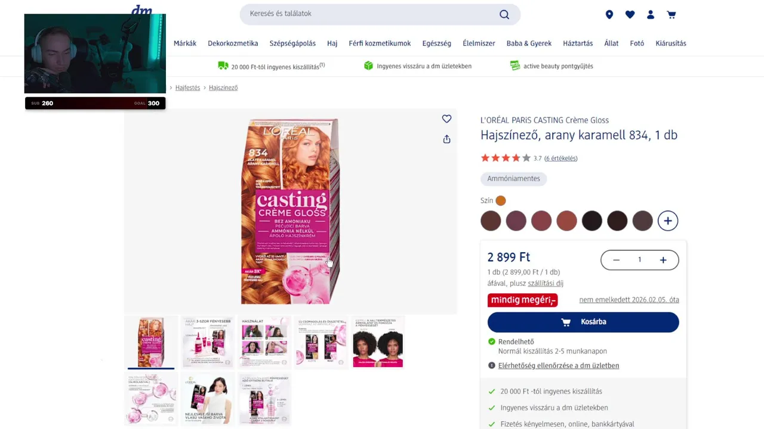The width and height of the screenshot is (764, 429).
Task: Select the black color swatch
Action: tap(592, 221)
